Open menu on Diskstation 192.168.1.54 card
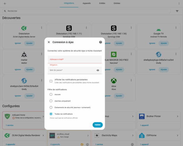The height and width of the screenshot is (146, 183). coord(131,28)
